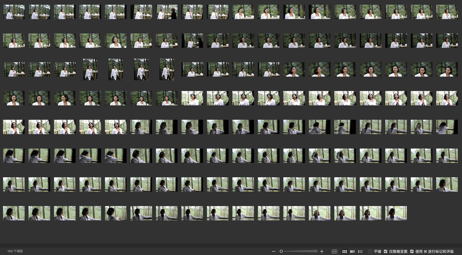
Task: Select the last thumbnail in the seventh row
Action: [447, 184]
